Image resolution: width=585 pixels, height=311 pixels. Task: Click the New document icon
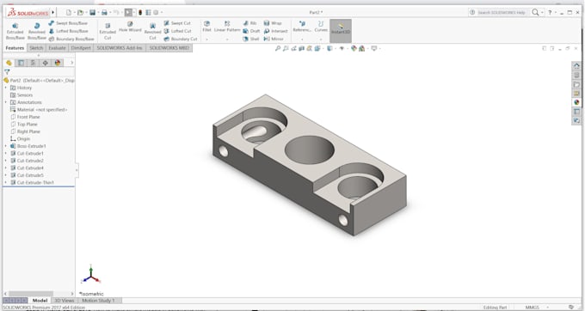click(x=69, y=12)
